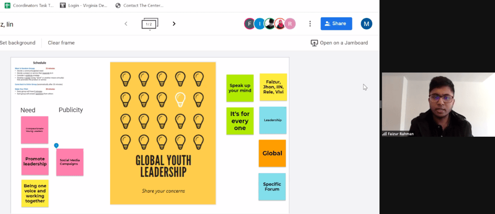Click Set background option
The width and height of the screenshot is (495, 214).
coord(18,43)
